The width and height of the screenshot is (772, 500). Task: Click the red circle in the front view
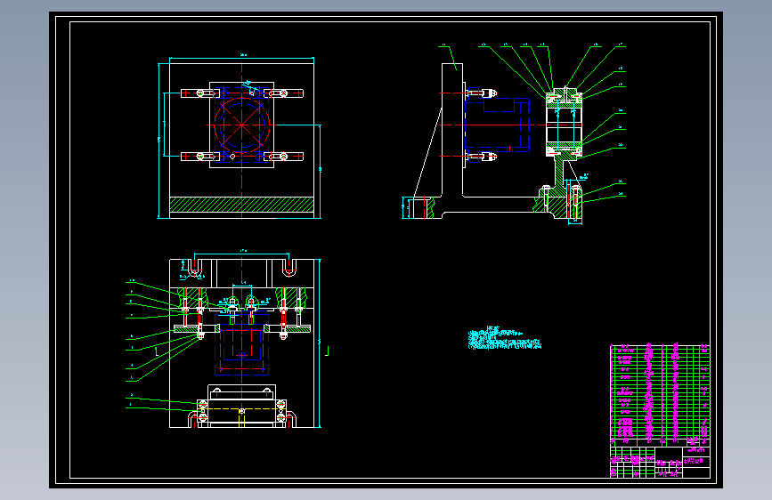point(241,125)
